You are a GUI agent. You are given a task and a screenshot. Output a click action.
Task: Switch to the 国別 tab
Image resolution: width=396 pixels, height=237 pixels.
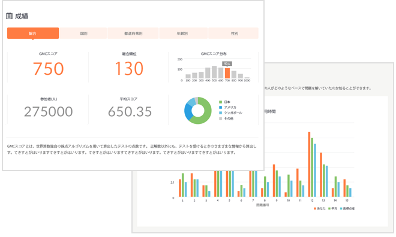point(83,34)
